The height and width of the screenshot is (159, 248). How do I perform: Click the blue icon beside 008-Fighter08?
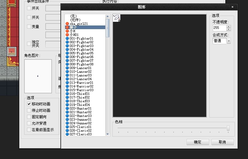67,64
